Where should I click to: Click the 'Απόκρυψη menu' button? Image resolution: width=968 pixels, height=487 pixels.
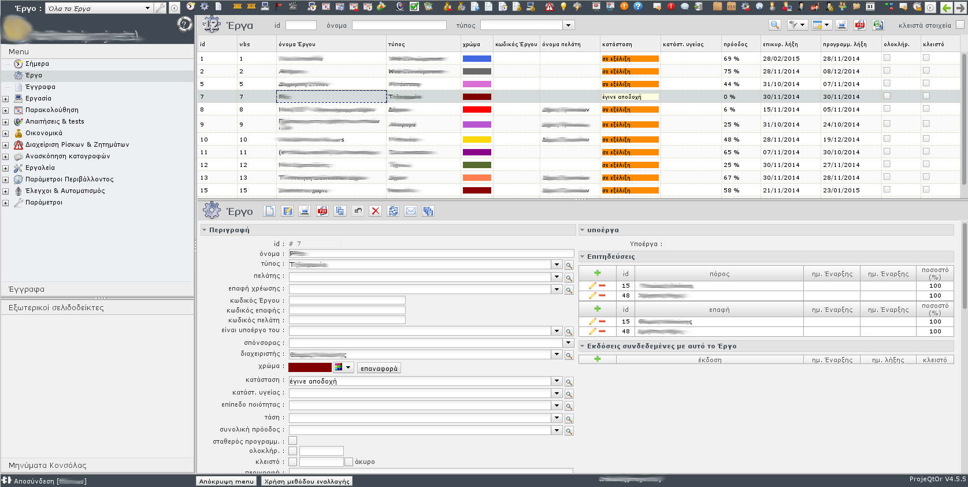coord(226,481)
